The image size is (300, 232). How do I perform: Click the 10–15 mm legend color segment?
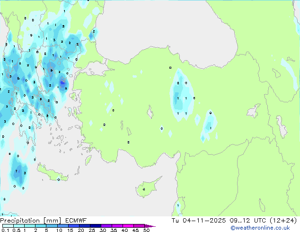point(63,226)
